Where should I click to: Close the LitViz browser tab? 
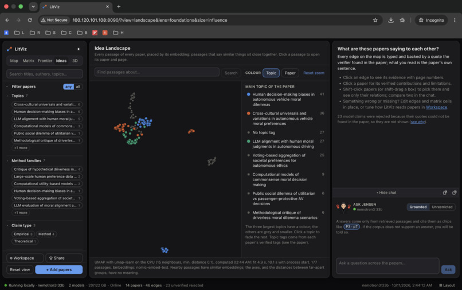[x=107, y=6]
